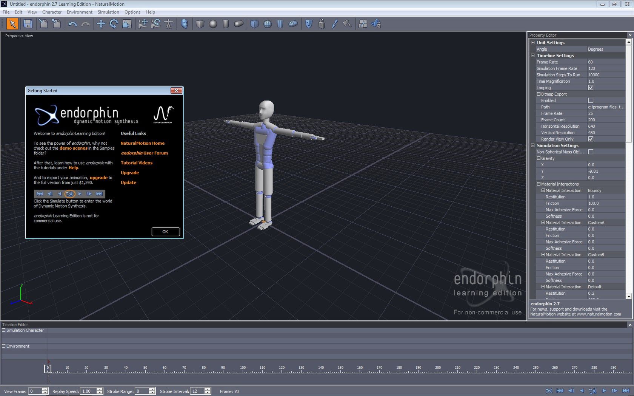The image size is (634, 396).
Task: Open the NaturalMotion Home link
Action: [143, 143]
